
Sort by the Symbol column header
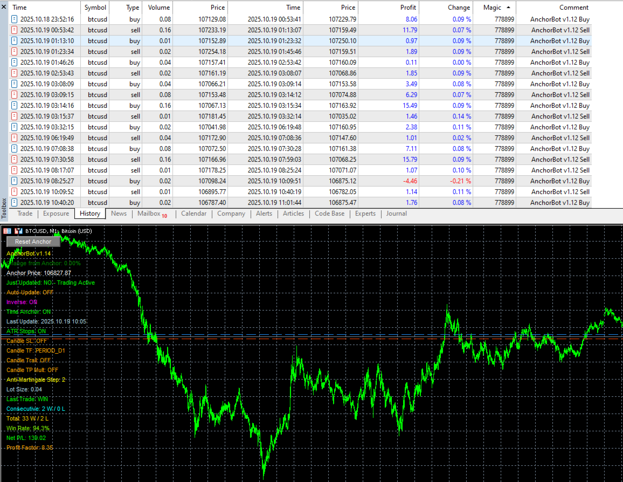(95, 7)
